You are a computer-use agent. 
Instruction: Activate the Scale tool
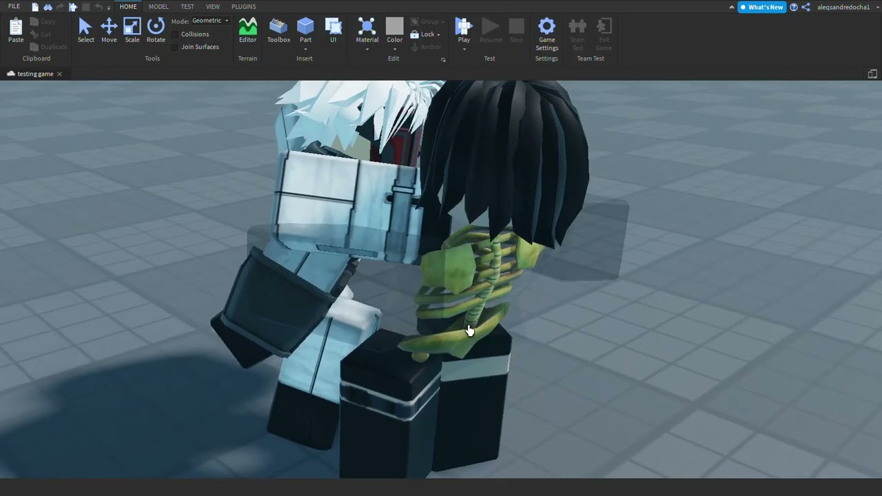(x=132, y=31)
